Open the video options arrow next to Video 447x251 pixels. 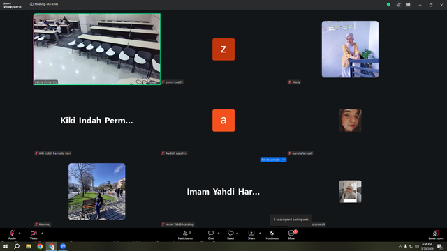42,234
